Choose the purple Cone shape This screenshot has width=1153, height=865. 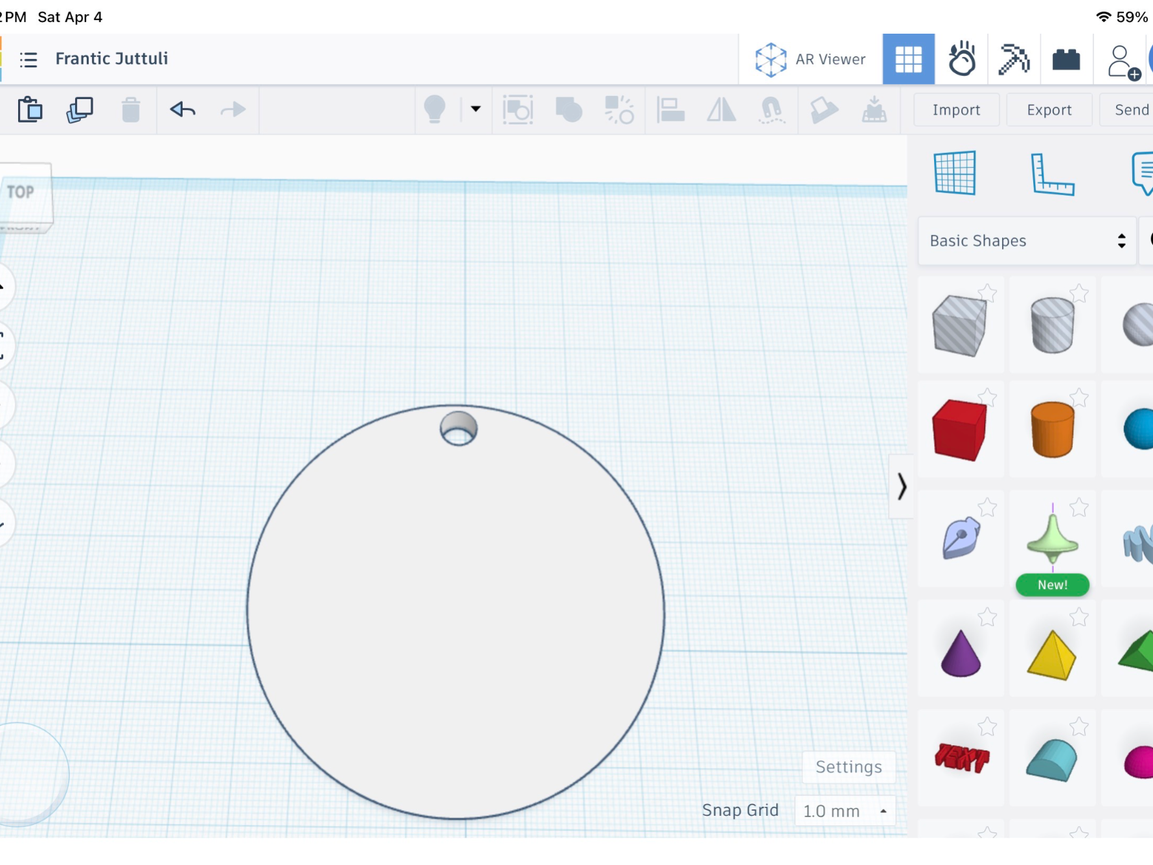point(961,653)
